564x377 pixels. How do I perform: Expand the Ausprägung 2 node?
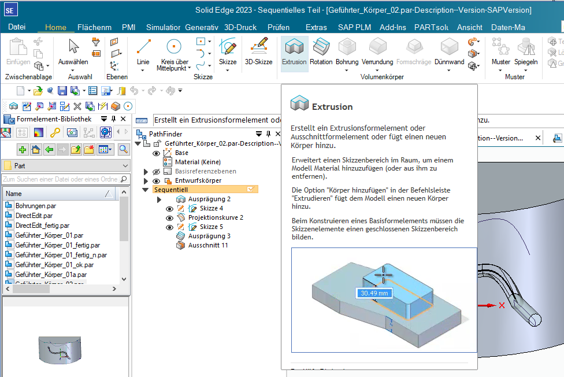click(159, 199)
